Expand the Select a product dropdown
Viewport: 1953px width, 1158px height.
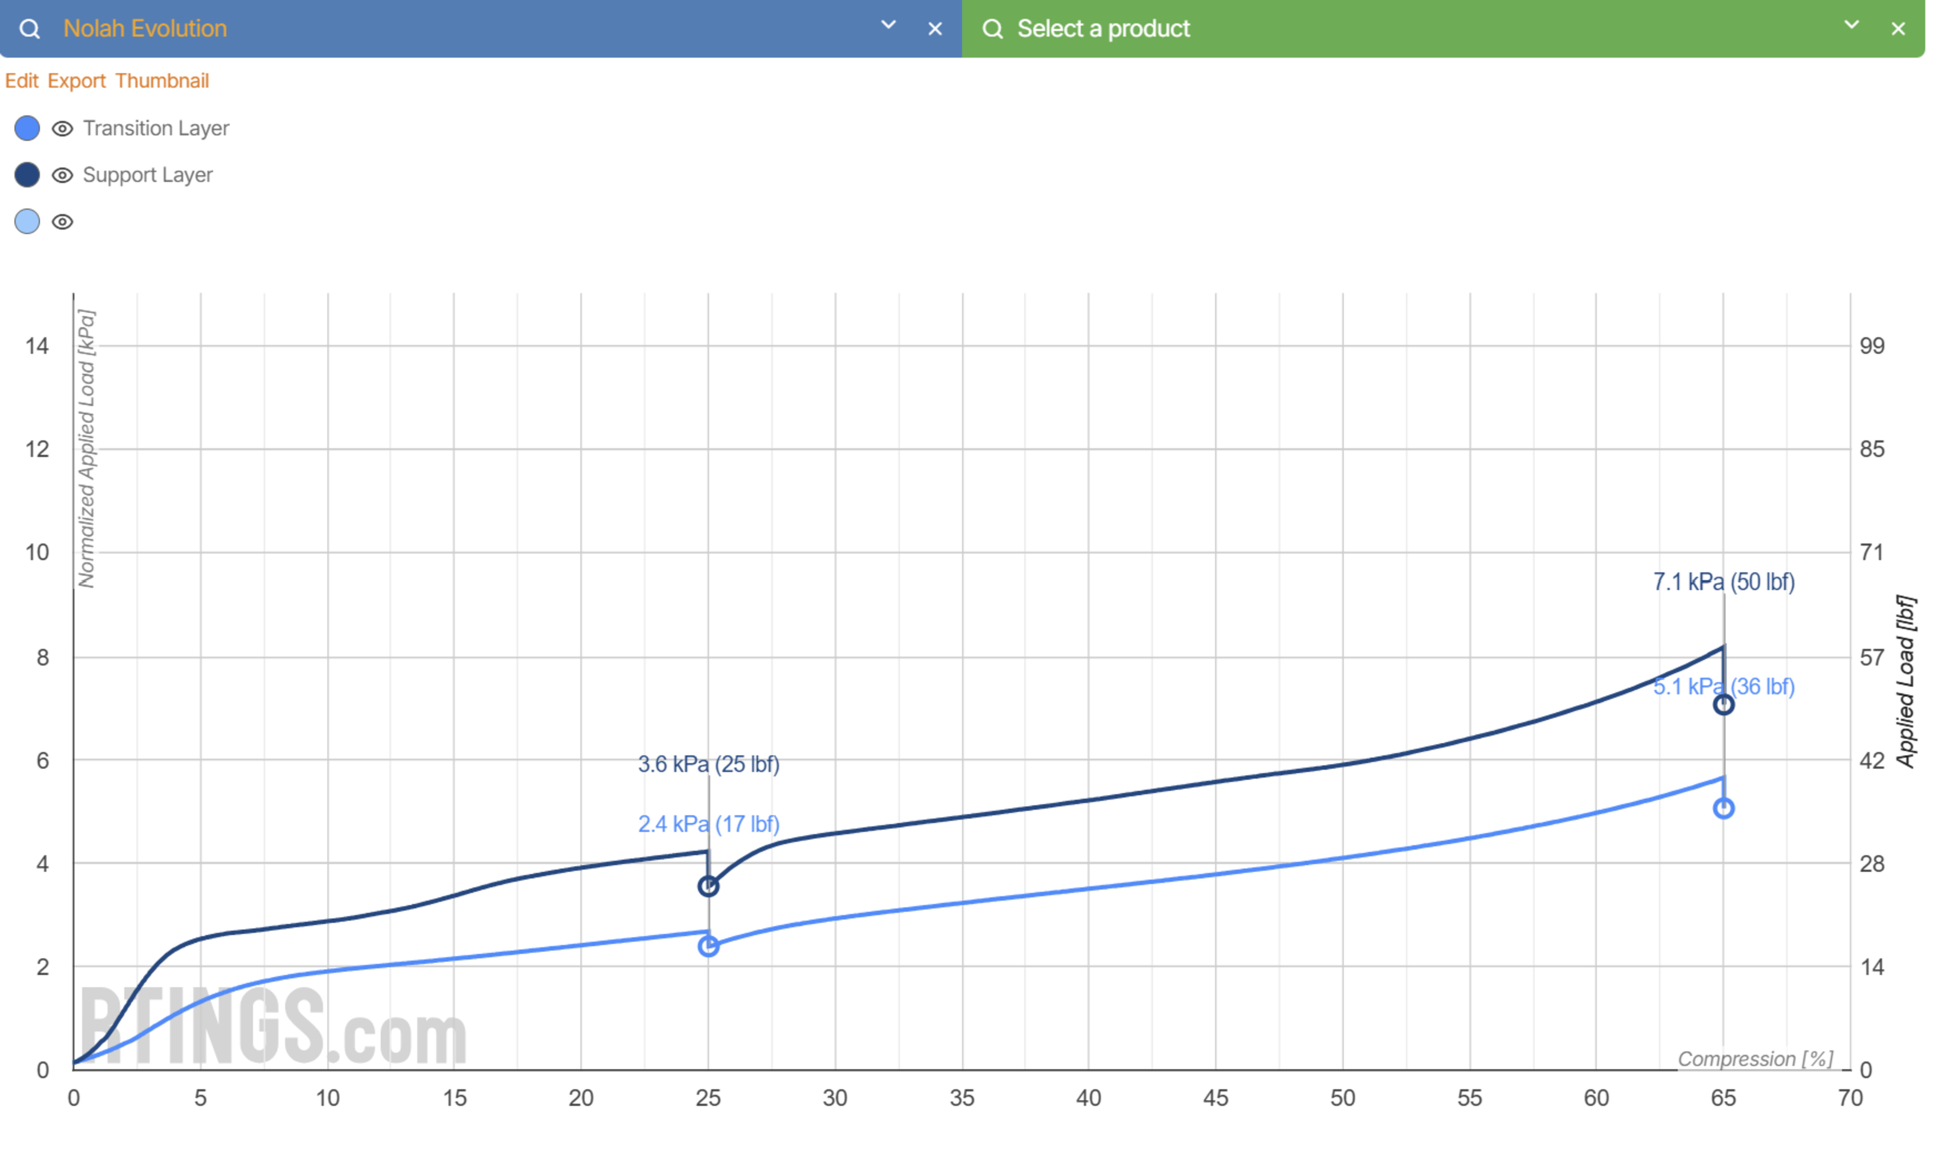pos(1851,25)
